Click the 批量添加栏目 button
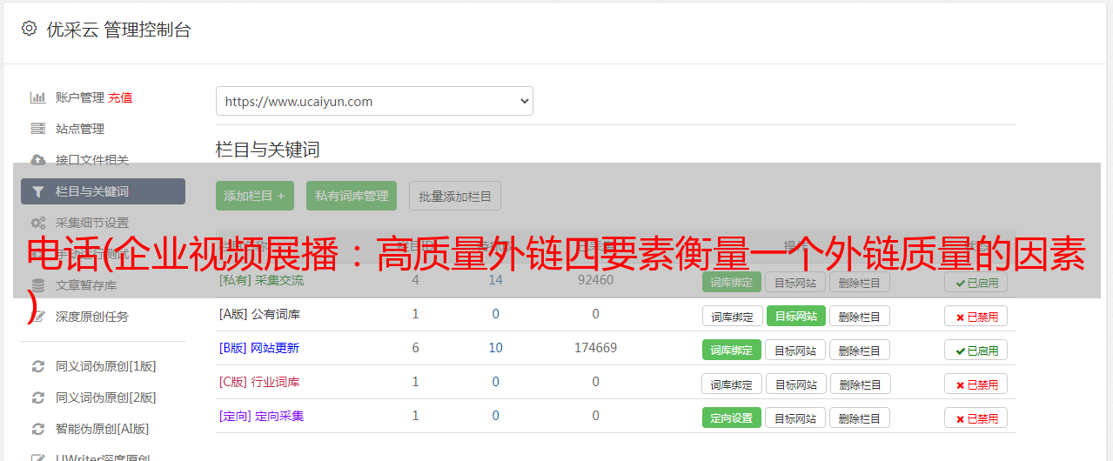 point(455,196)
